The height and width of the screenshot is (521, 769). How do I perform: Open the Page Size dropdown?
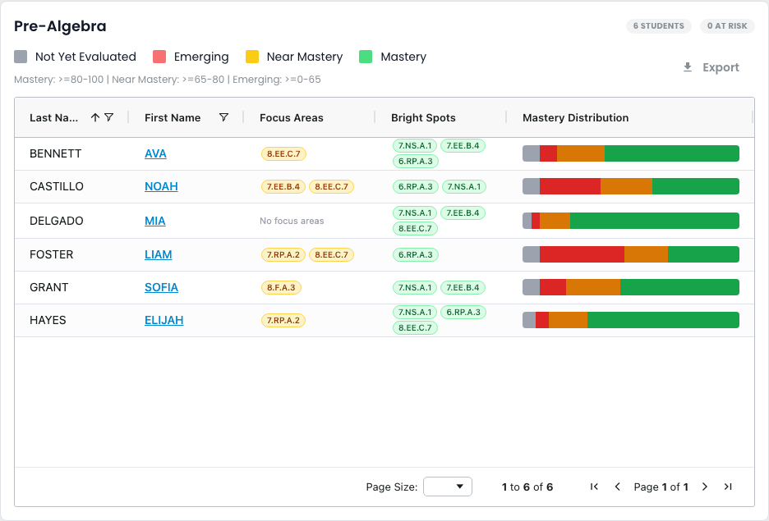pos(448,487)
